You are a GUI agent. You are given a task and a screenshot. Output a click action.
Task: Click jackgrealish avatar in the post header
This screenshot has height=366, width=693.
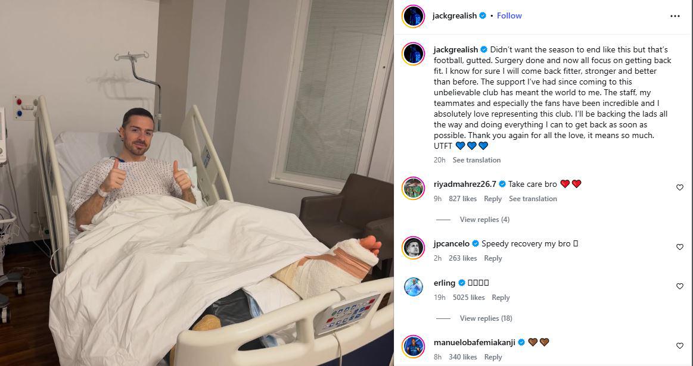(x=413, y=16)
